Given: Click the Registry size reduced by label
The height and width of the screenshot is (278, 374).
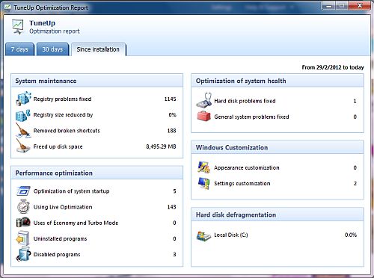Looking at the screenshot, I should pyautogui.click(x=63, y=115).
